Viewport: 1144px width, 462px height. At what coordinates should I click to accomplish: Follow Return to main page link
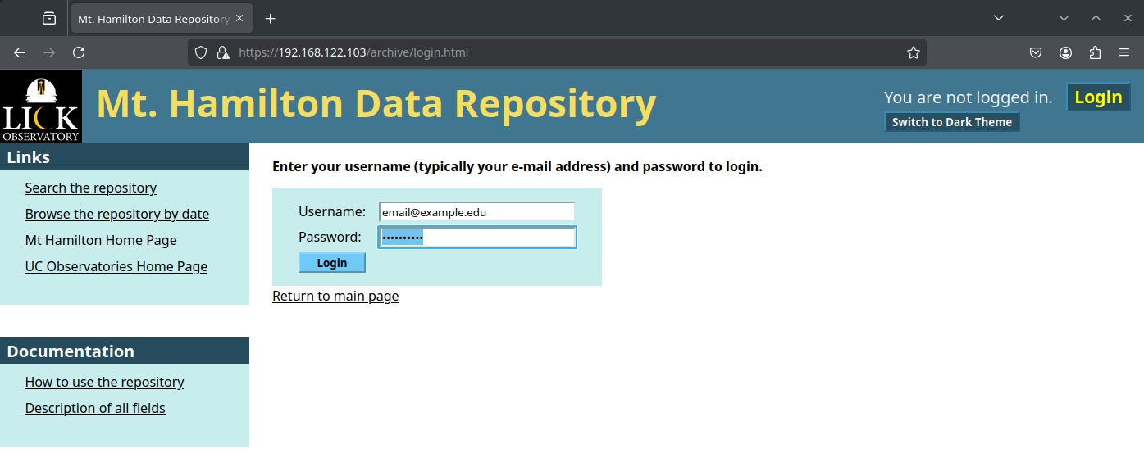tap(335, 296)
